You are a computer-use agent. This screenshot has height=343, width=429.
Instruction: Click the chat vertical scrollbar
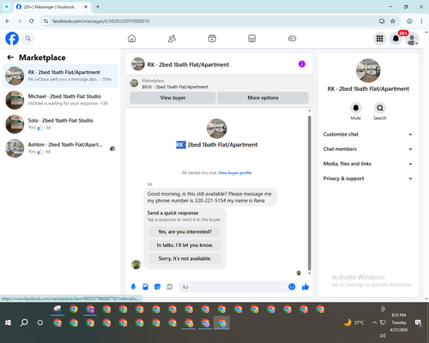(x=309, y=193)
